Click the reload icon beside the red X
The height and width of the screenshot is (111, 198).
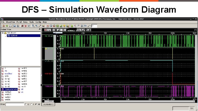(x=29, y=26)
